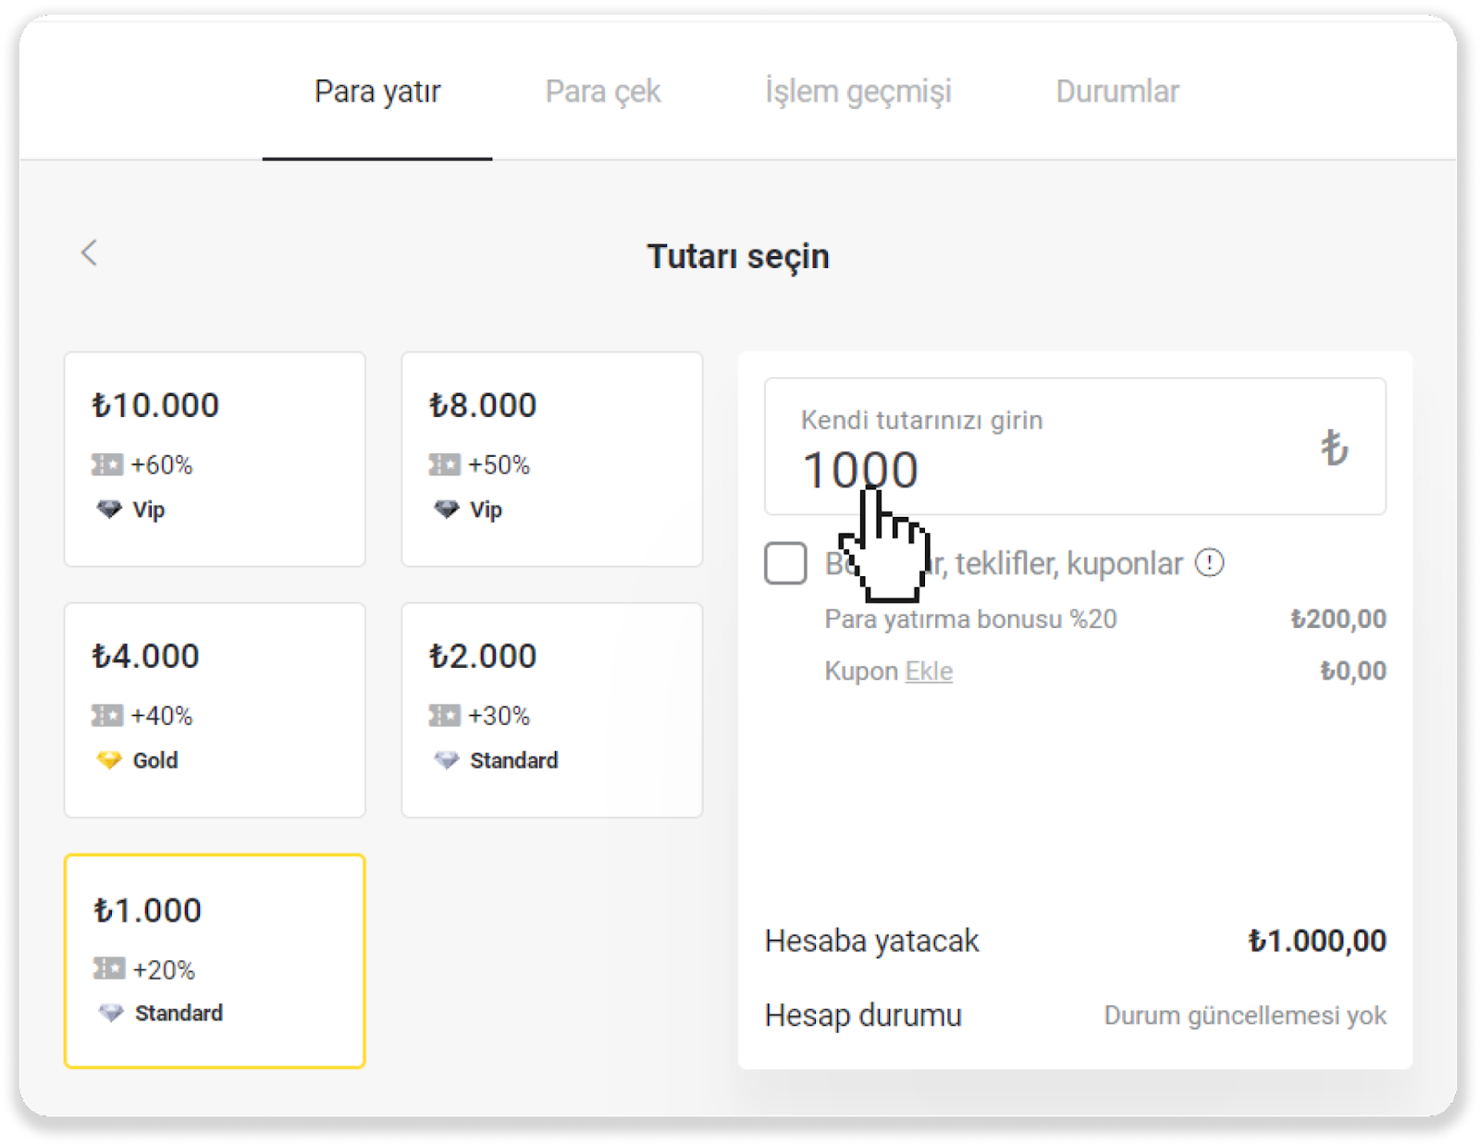Click the info icon next to kuponlar
The height and width of the screenshot is (1145, 1480).
click(1209, 562)
